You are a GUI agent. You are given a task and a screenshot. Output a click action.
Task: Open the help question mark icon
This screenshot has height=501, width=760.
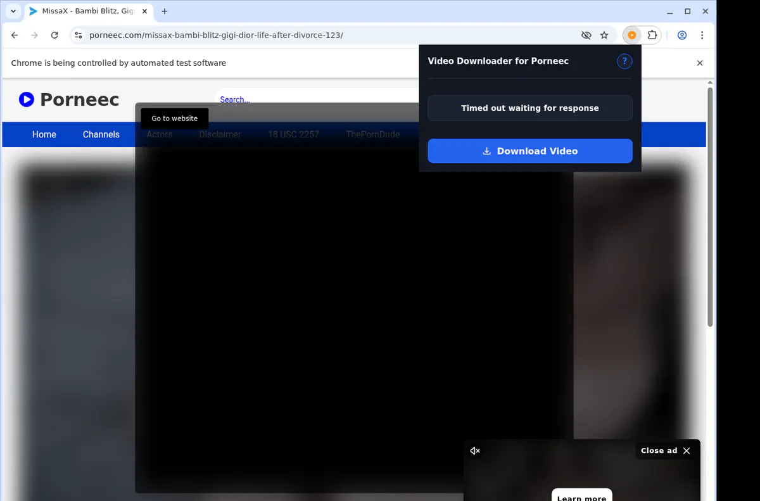click(x=624, y=61)
